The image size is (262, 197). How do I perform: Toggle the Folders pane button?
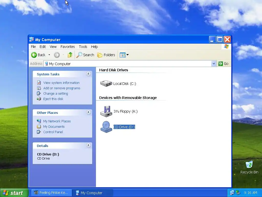(x=106, y=55)
